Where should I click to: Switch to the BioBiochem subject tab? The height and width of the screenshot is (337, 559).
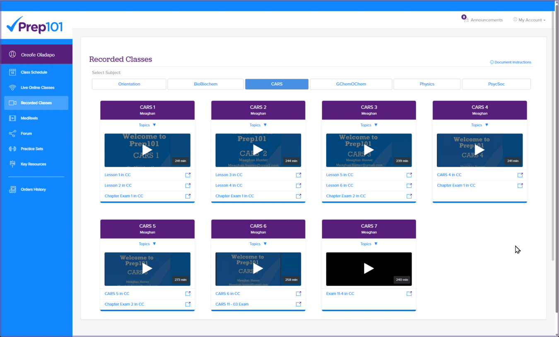(205, 84)
